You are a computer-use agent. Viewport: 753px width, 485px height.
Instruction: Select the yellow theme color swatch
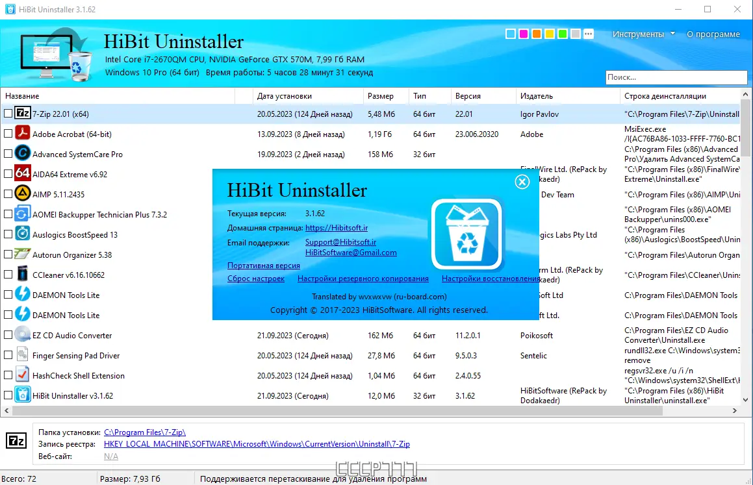point(550,34)
